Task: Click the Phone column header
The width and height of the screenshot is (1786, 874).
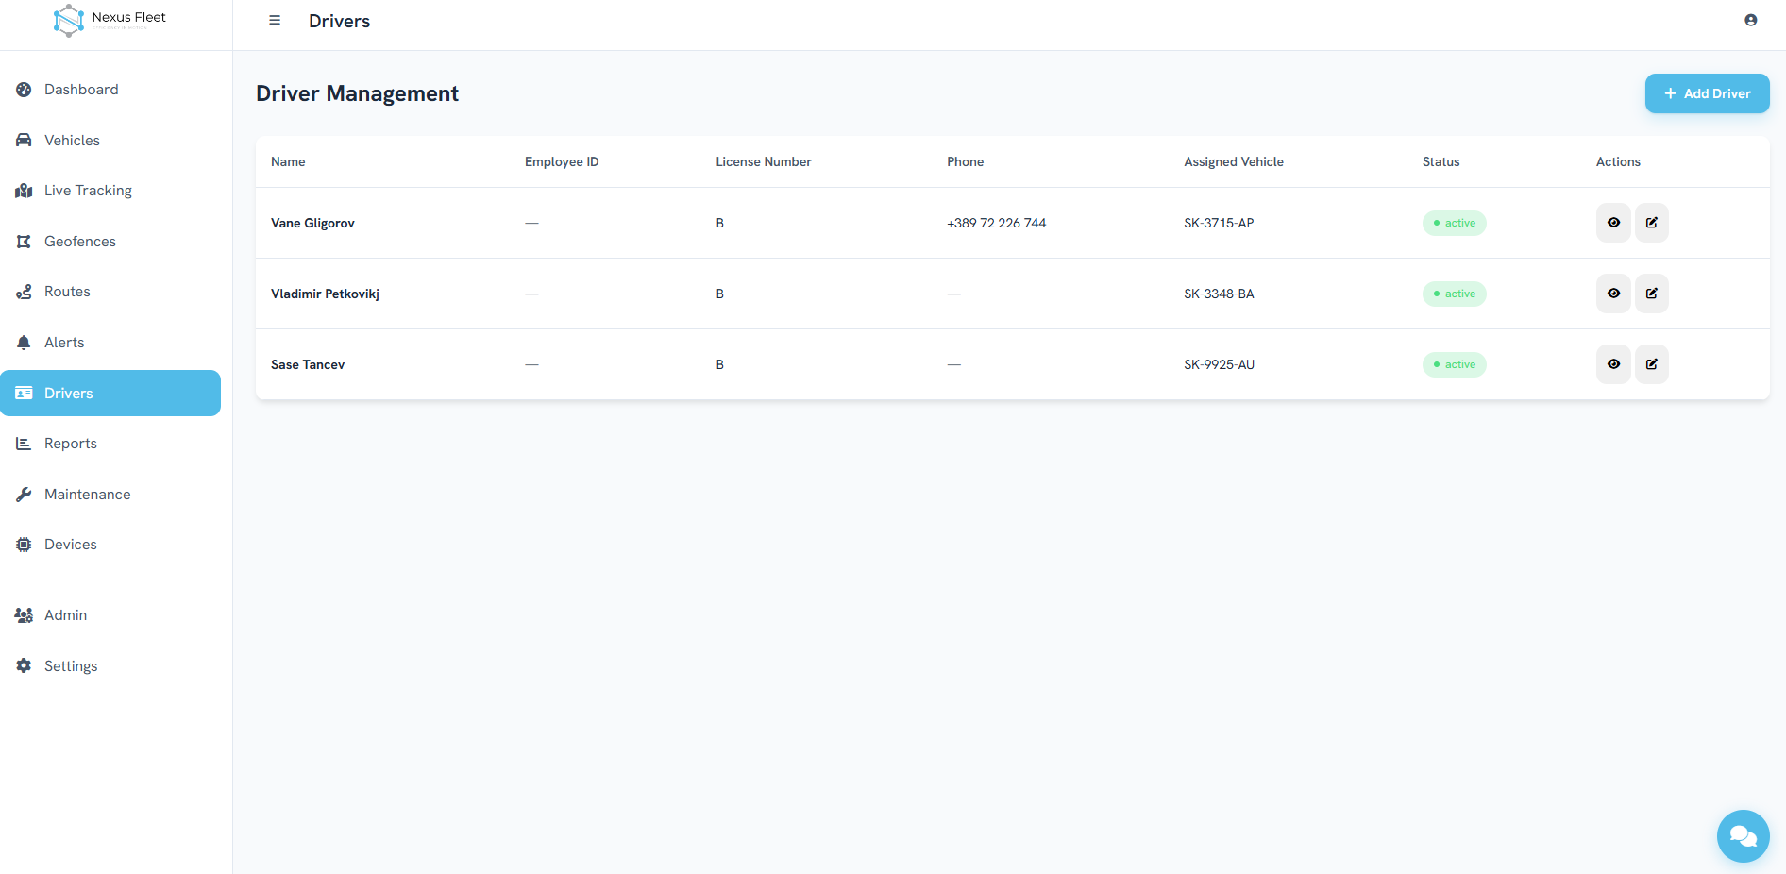Action: coord(966,162)
